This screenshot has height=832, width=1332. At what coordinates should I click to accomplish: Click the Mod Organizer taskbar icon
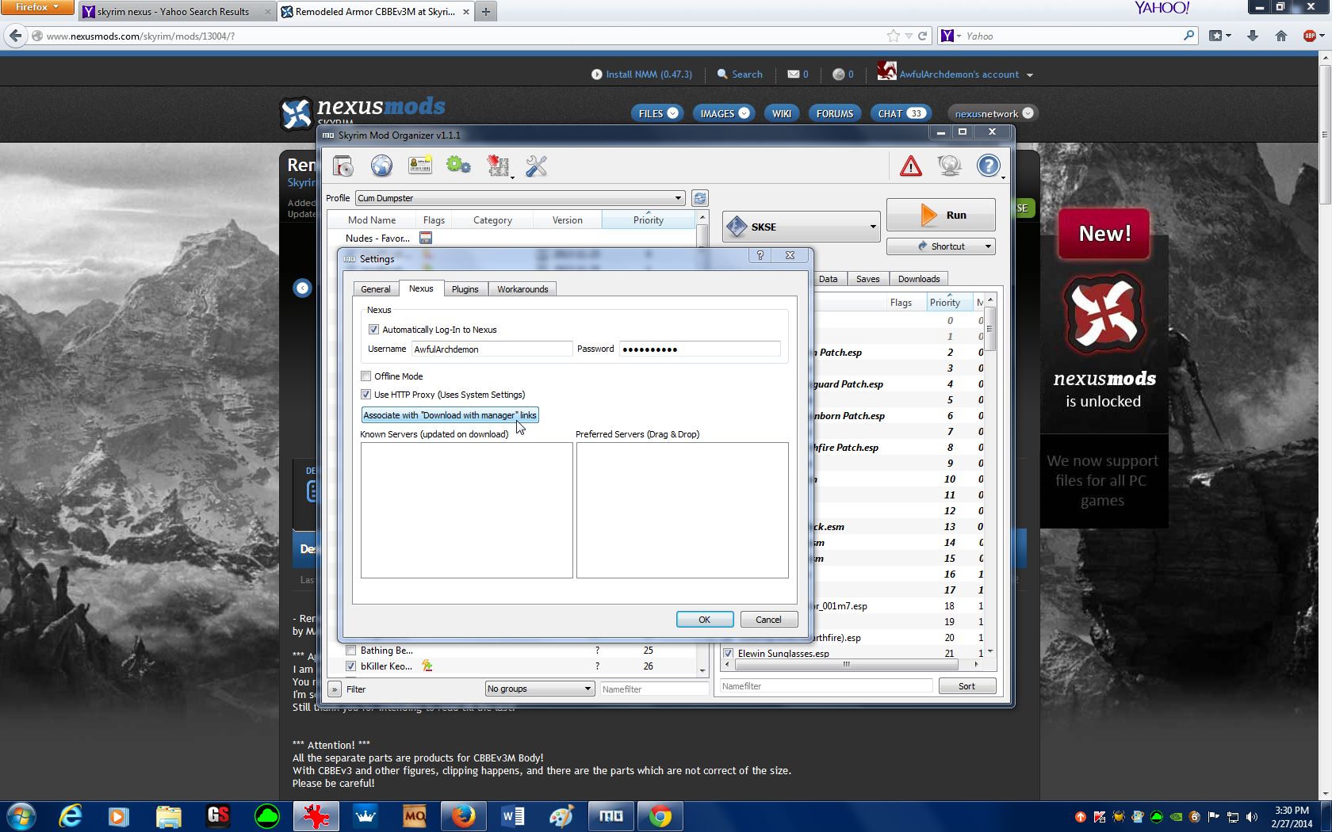coord(610,816)
